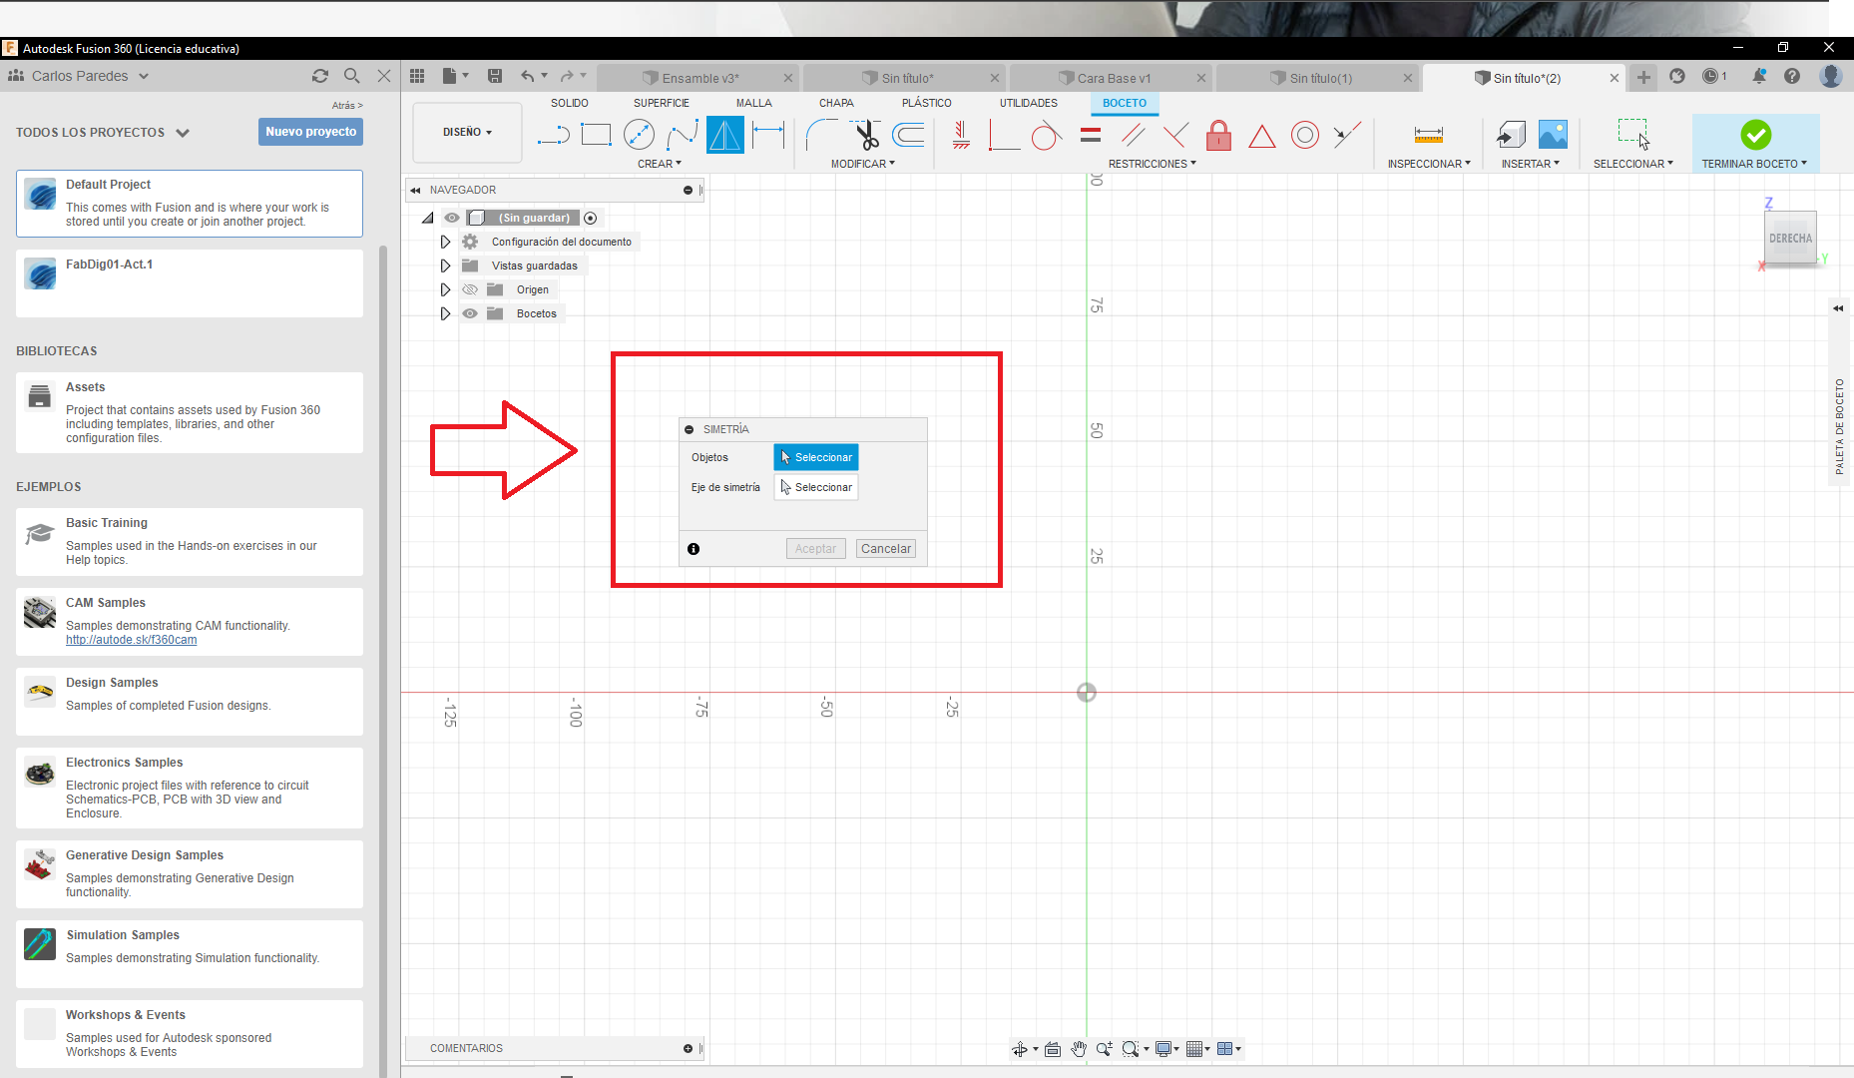Click the DERECHA face of view cube

pos(1790,239)
